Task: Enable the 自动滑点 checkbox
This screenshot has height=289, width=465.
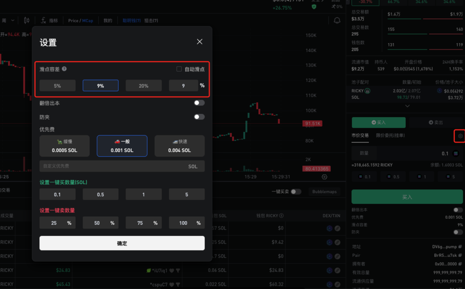Action: click(x=179, y=69)
